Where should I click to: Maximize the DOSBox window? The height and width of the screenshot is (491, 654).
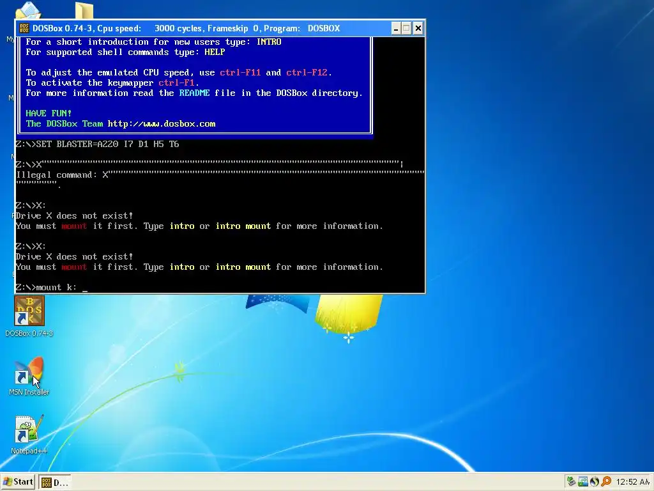[406, 28]
